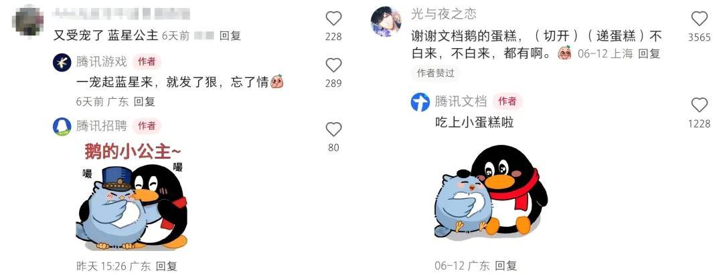This screenshot has height=275, width=723.
Task: Open the 腾讯文档 username link
Action: coord(461,101)
